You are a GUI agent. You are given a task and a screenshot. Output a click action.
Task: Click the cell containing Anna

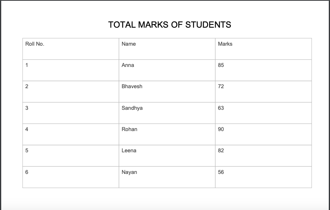click(x=167, y=71)
